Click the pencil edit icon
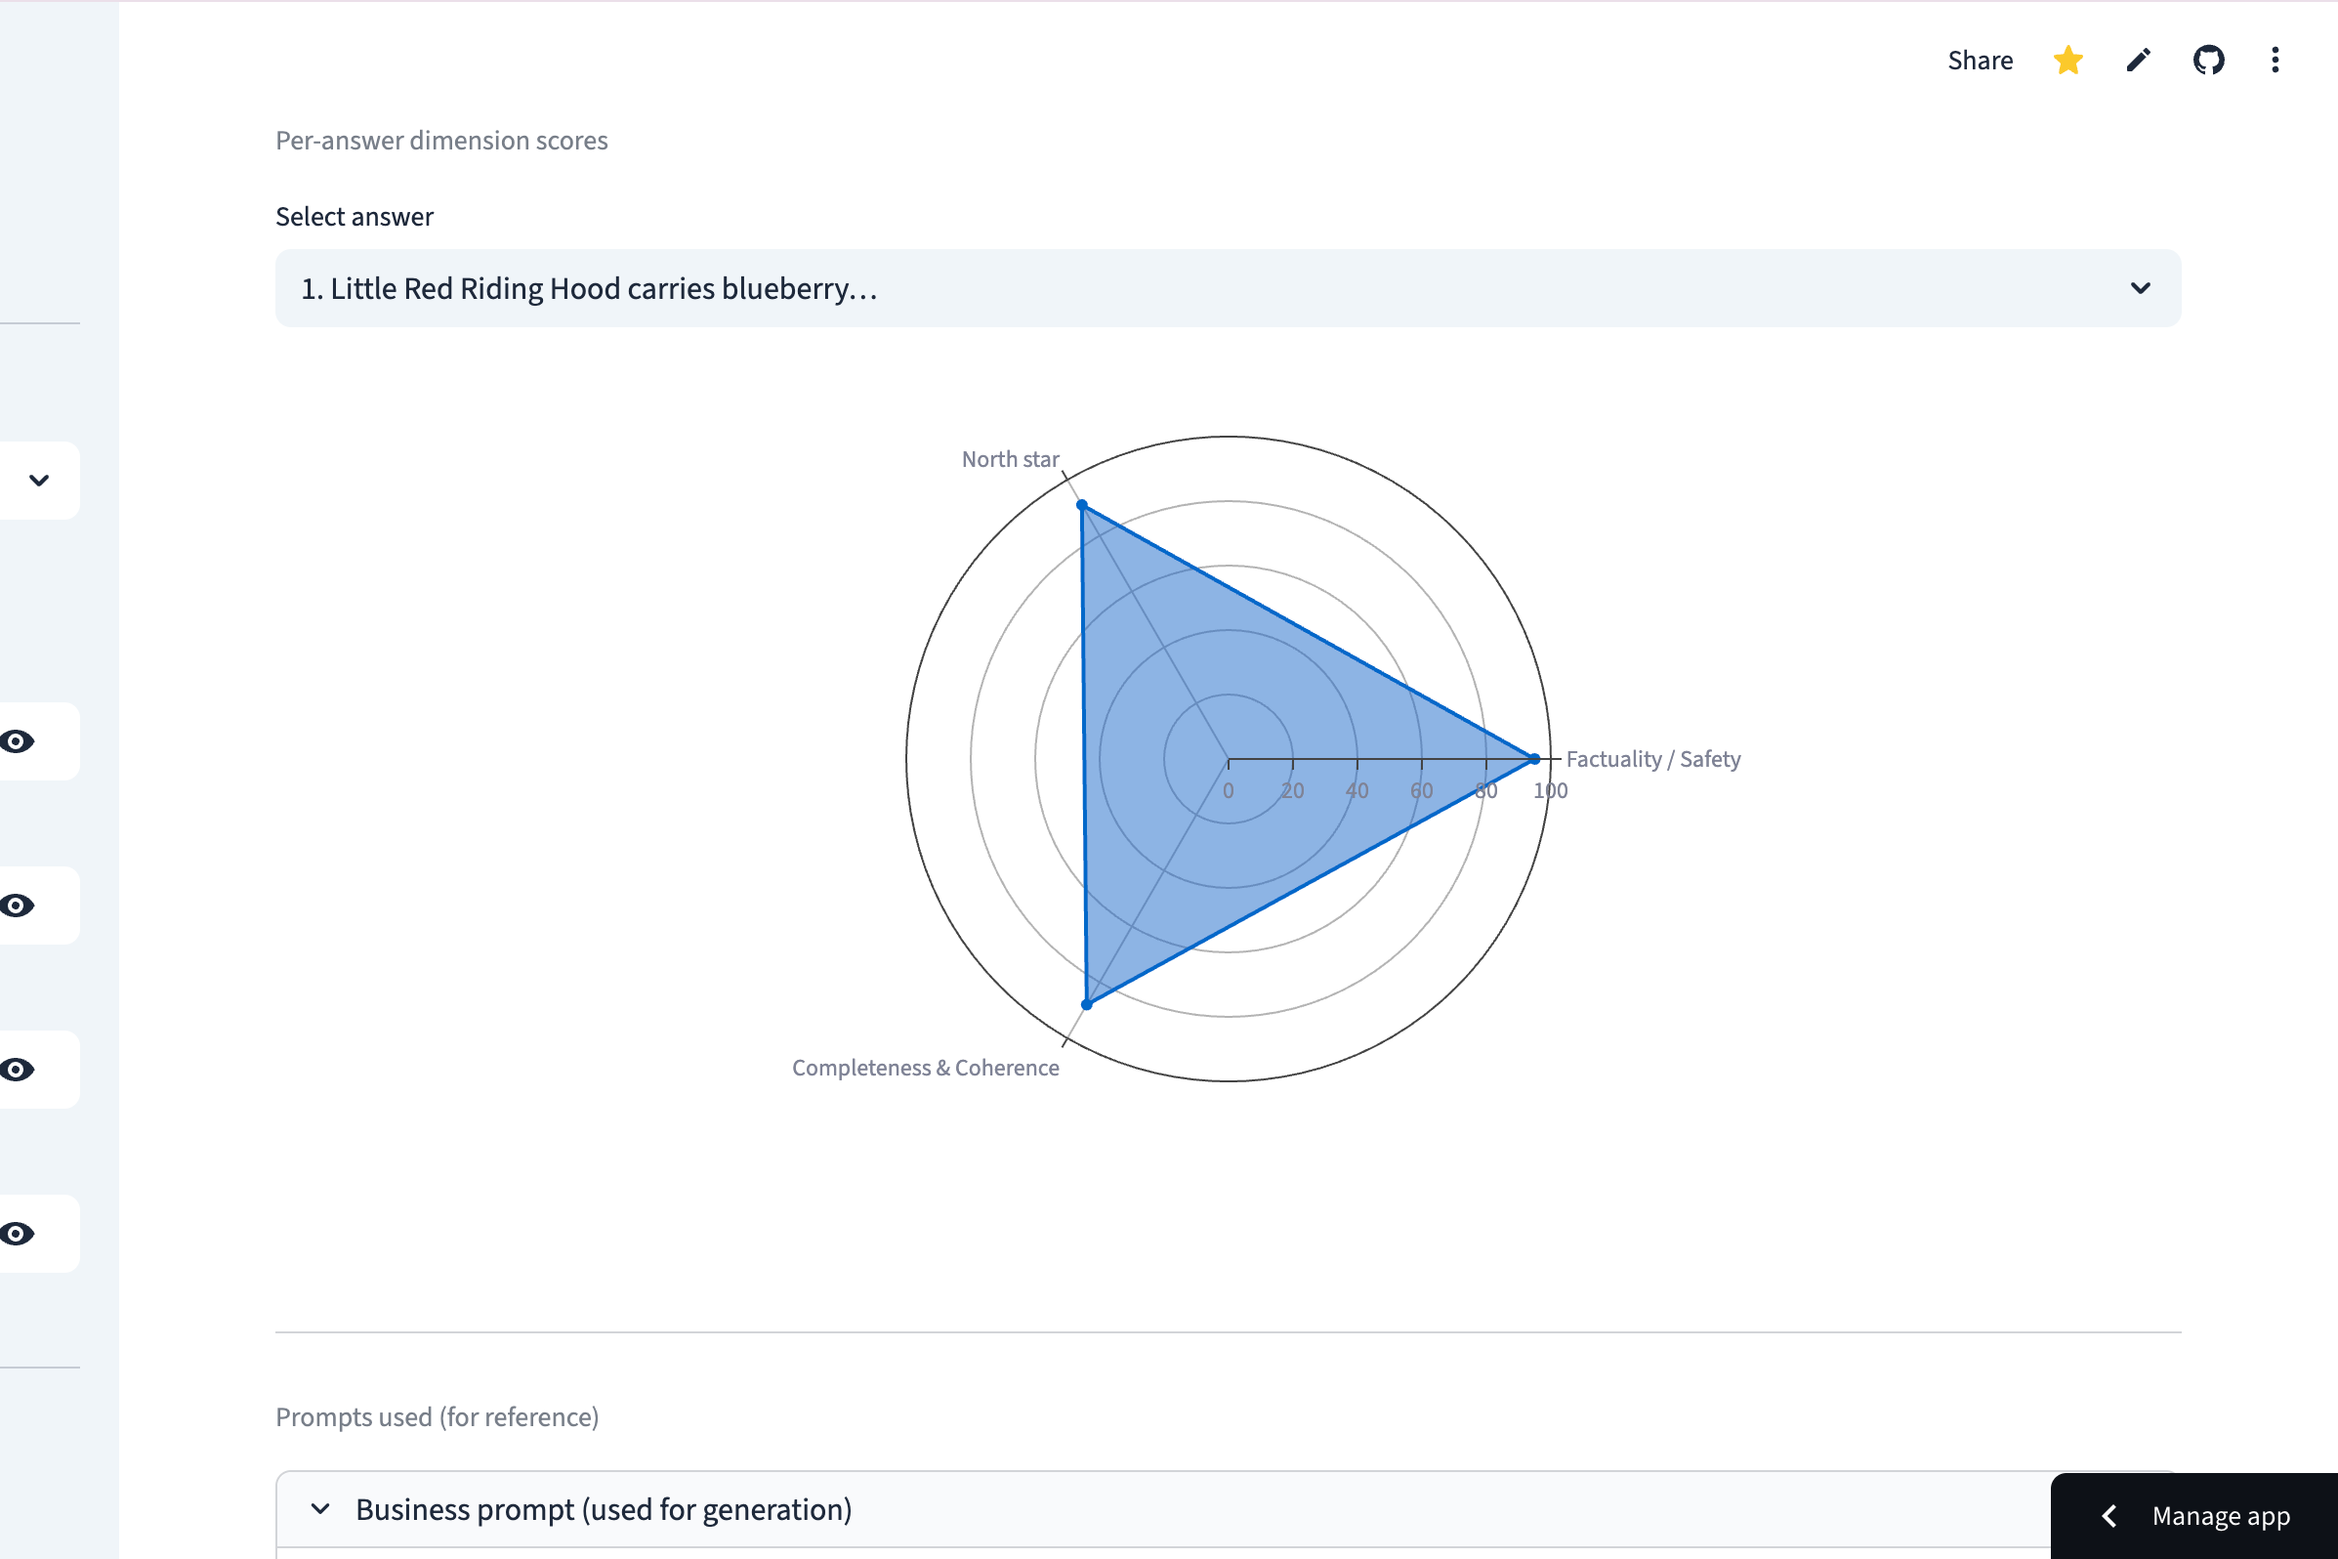Viewport: 2338px width, 1559px height. click(x=2138, y=61)
